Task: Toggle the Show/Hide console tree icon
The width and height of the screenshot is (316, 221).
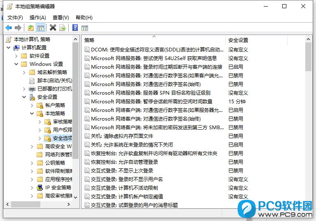Action: [x=40, y=28]
